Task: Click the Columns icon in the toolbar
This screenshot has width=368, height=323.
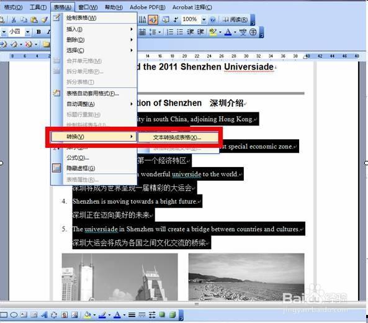Action: tap(142, 20)
